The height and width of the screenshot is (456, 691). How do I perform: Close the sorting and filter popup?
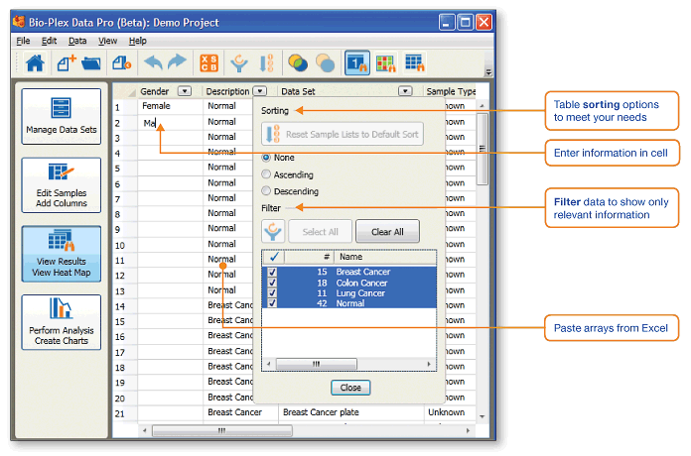coord(350,388)
